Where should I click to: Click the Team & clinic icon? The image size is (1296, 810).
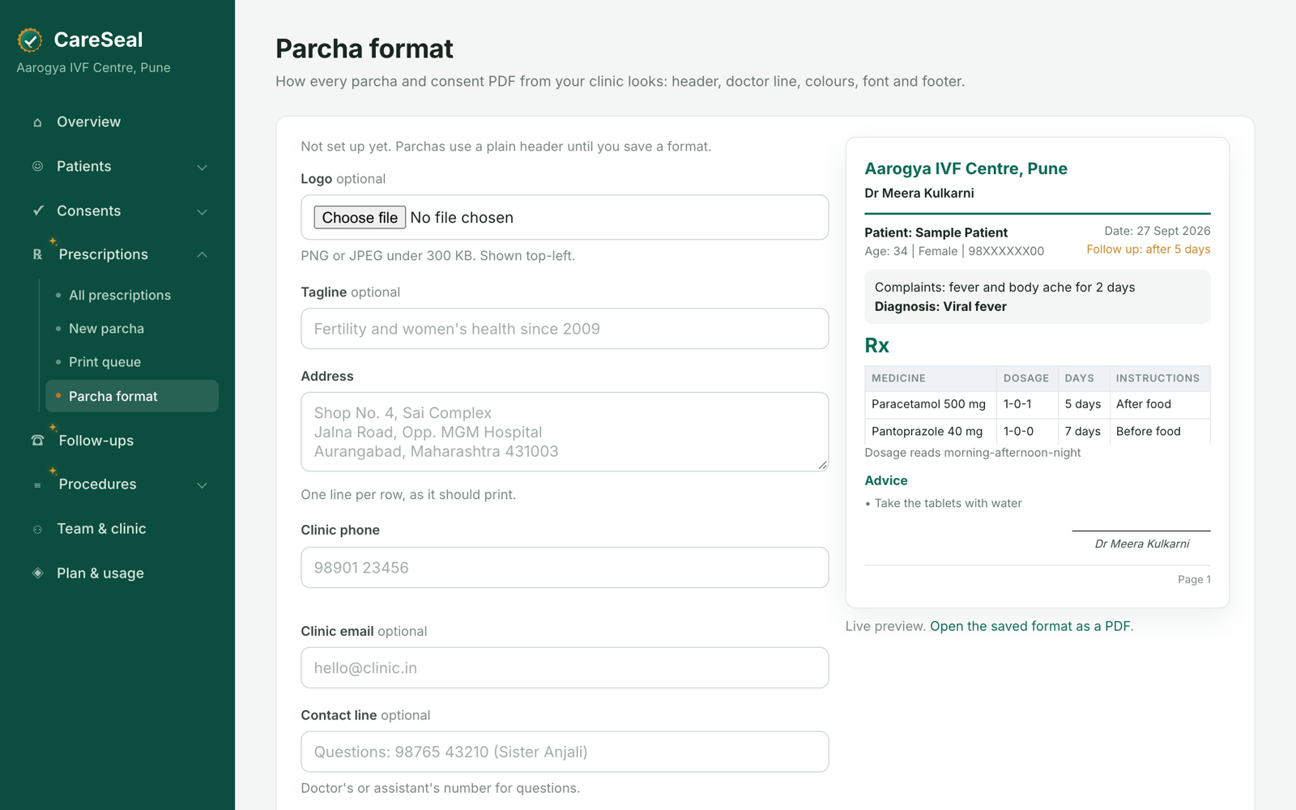click(x=37, y=529)
